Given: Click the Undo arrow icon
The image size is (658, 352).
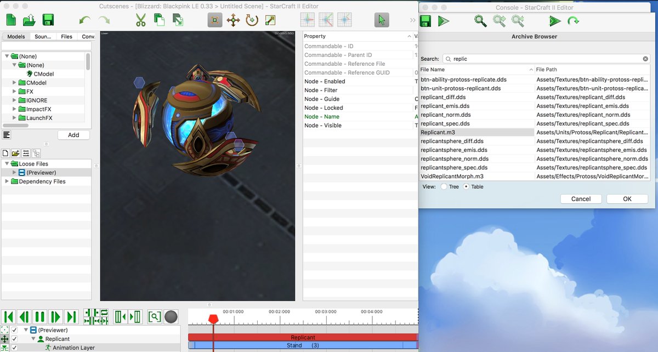Looking at the screenshot, I should pyautogui.click(x=84, y=20).
